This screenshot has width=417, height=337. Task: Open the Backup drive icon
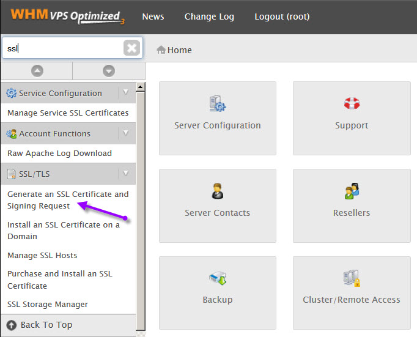[217, 278]
